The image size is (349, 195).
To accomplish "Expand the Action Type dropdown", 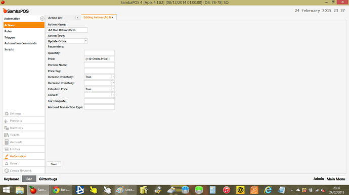I will click(85, 41).
